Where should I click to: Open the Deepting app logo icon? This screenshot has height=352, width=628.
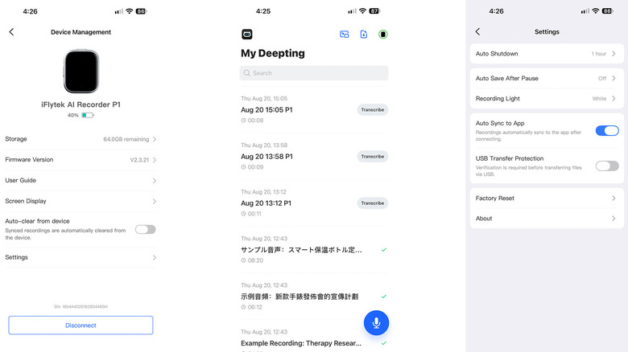coord(246,35)
